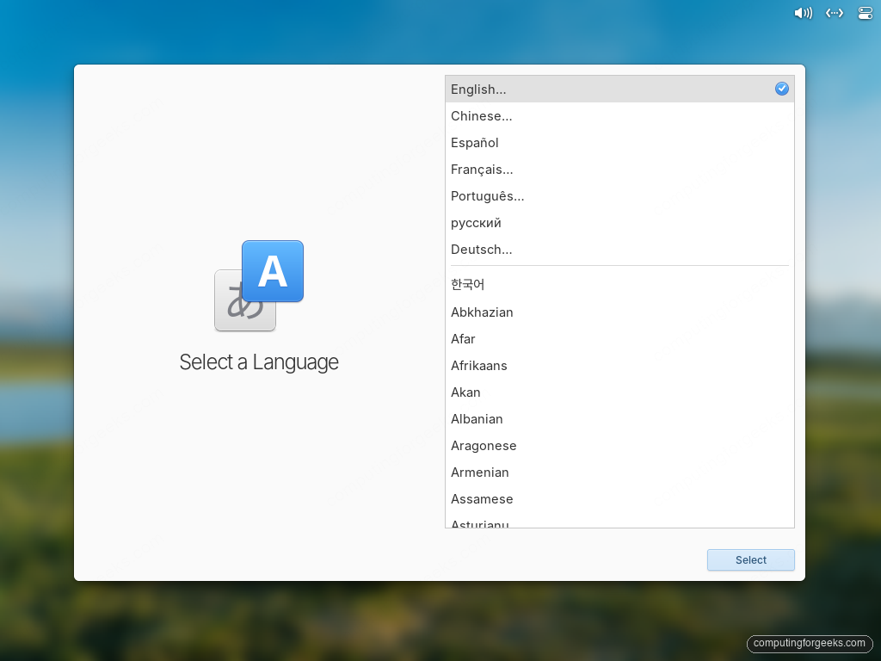Pick the Akan language entry
This screenshot has width=881, height=661.
tap(619, 392)
